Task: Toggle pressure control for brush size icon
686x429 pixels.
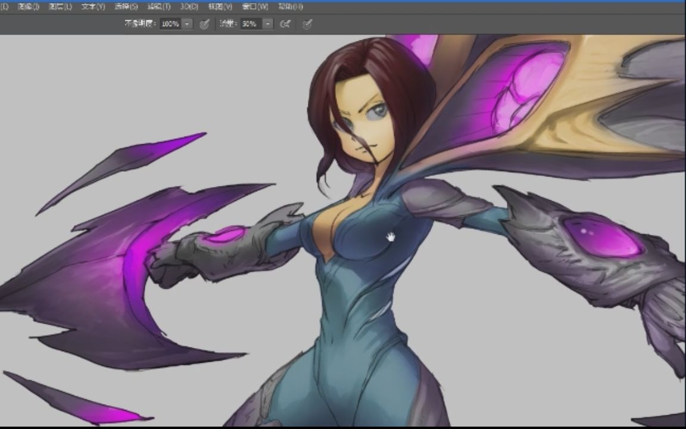Action: pyautogui.click(x=307, y=24)
